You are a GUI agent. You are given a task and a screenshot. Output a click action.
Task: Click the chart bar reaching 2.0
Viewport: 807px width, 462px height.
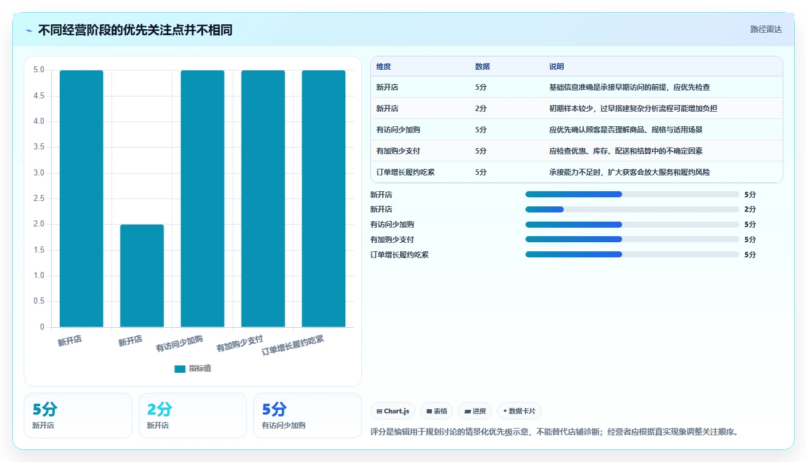click(x=142, y=276)
